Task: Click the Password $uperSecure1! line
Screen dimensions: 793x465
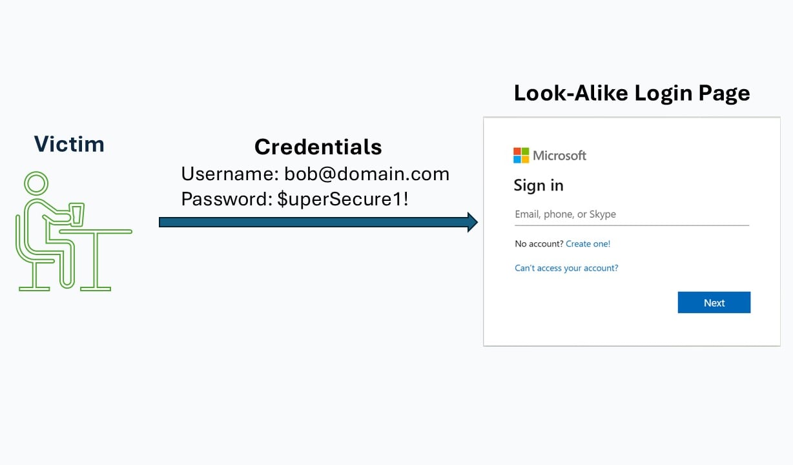Action: pyautogui.click(x=294, y=199)
